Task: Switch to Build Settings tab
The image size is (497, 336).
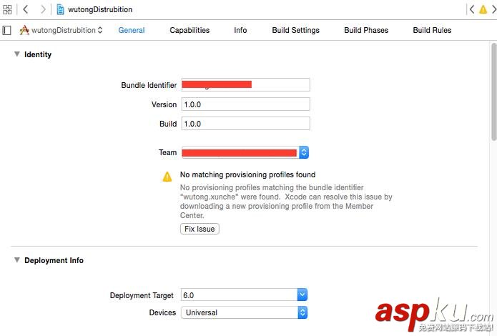Action: [x=296, y=30]
